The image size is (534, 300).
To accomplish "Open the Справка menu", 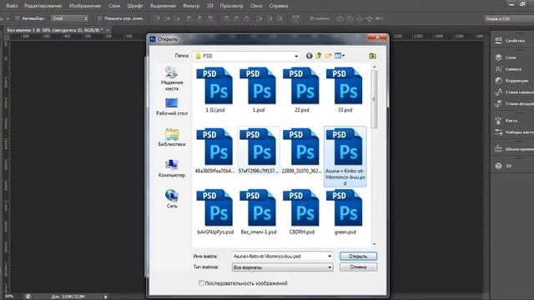I will 279,6.
